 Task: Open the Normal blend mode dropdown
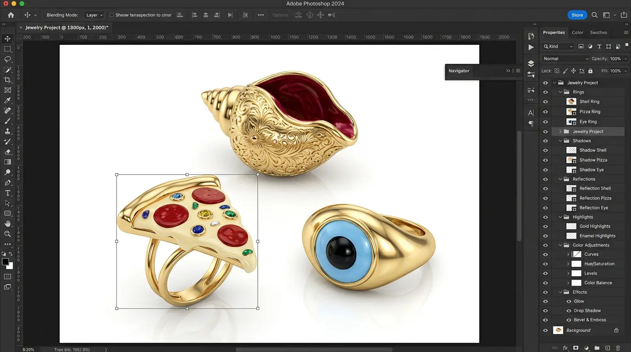click(x=566, y=59)
